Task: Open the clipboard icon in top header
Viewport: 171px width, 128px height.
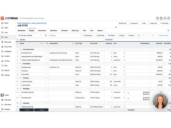Action: pyautogui.click(x=161, y=18)
